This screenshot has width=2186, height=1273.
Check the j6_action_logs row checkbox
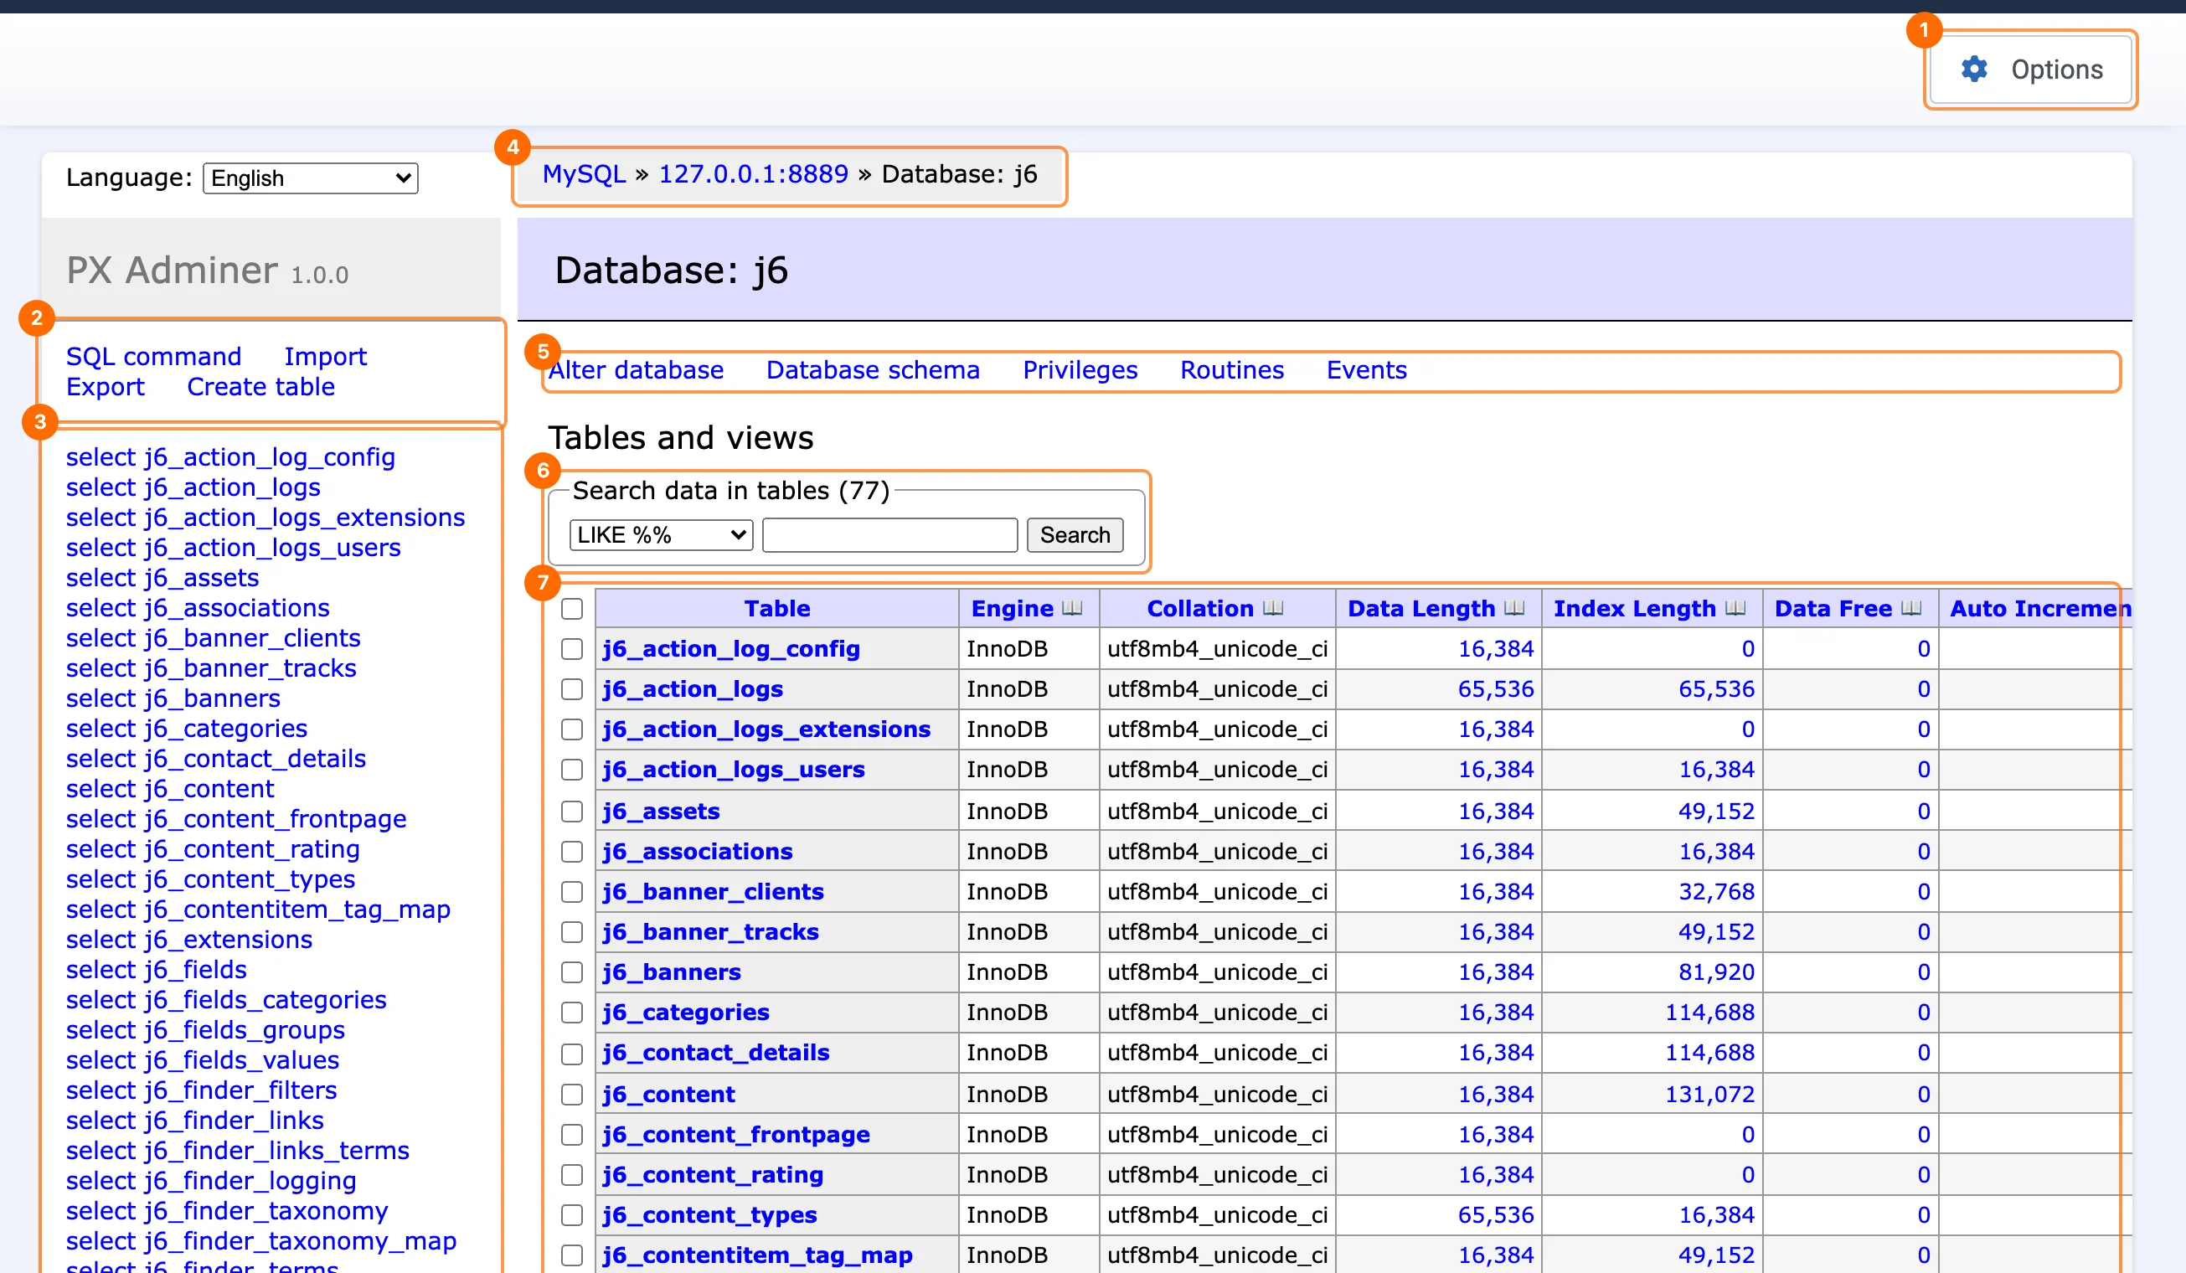click(572, 688)
